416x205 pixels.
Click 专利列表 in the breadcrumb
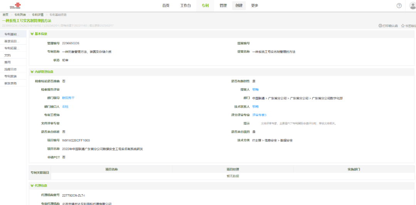(x=20, y=15)
